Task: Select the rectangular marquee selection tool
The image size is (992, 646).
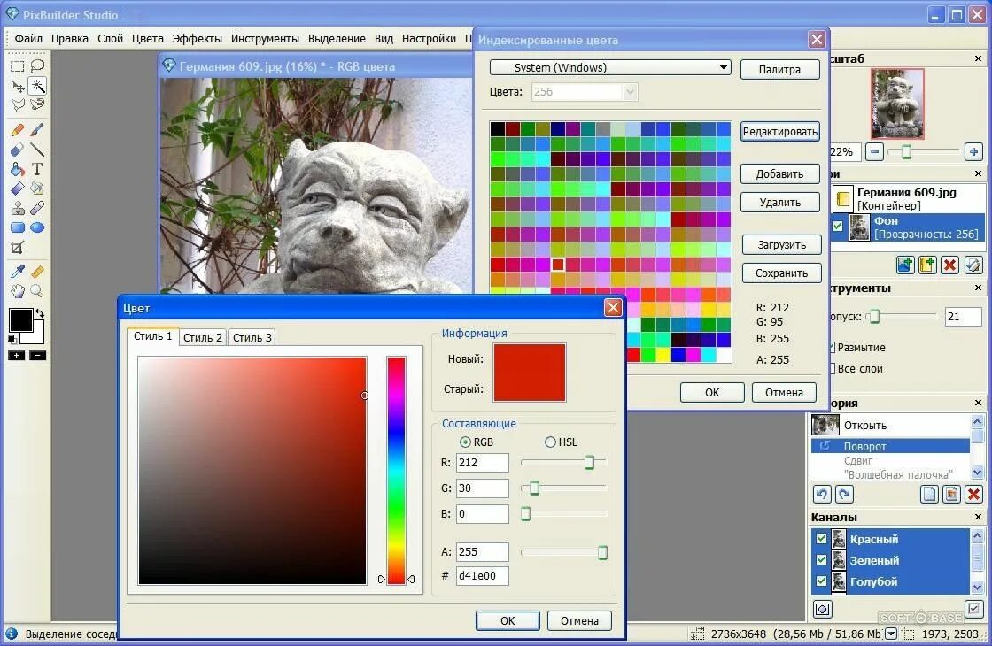Action: (x=17, y=65)
